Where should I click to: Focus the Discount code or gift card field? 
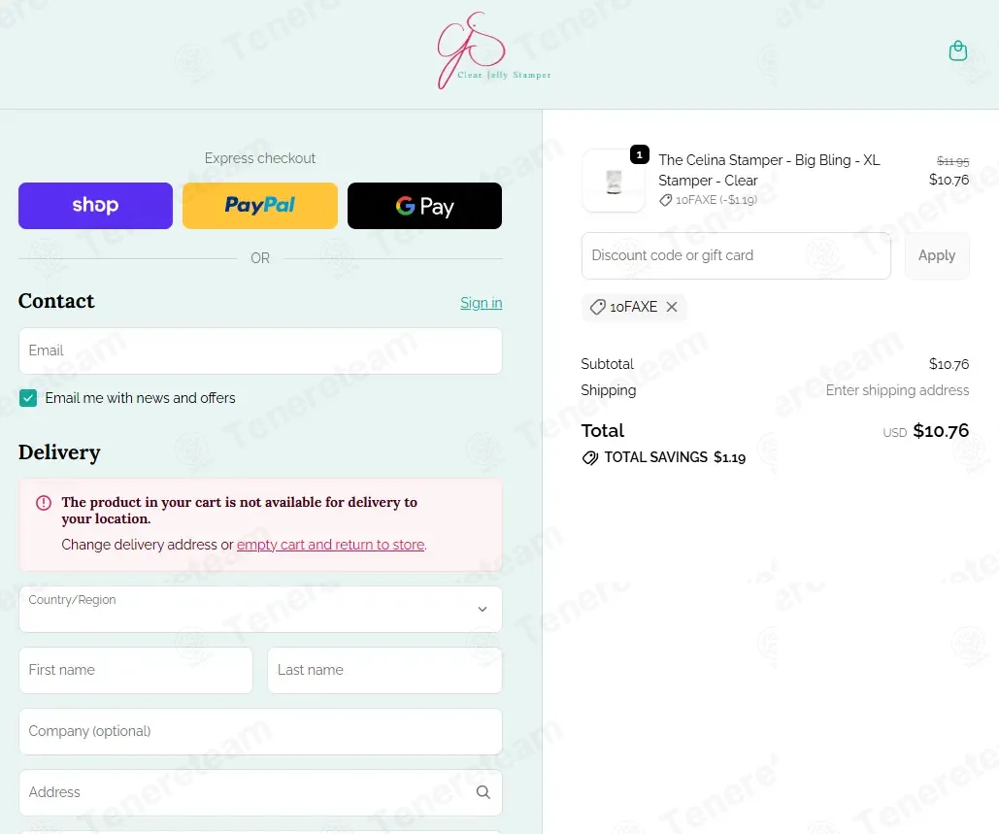point(736,255)
